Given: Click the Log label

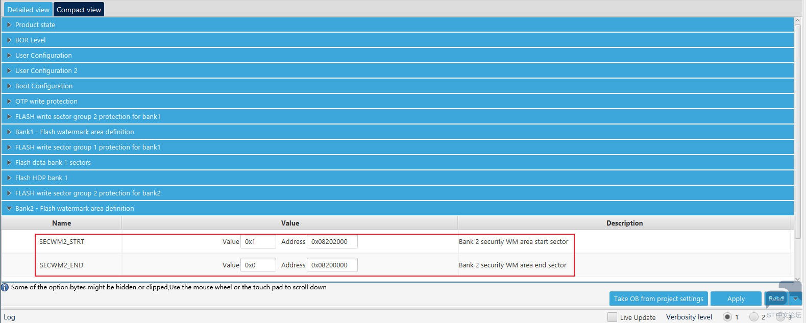Looking at the screenshot, I should [x=9, y=317].
